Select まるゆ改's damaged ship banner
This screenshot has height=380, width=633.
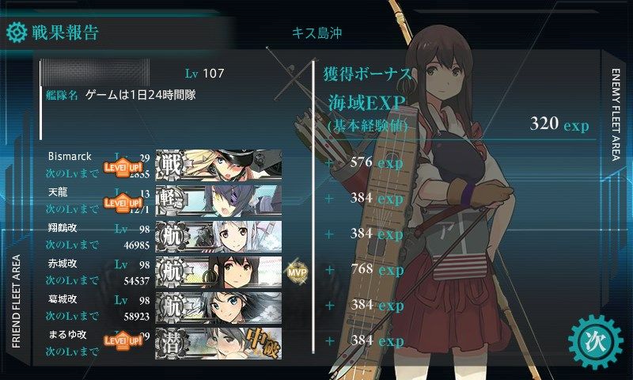pyautogui.click(x=219, y=344)
